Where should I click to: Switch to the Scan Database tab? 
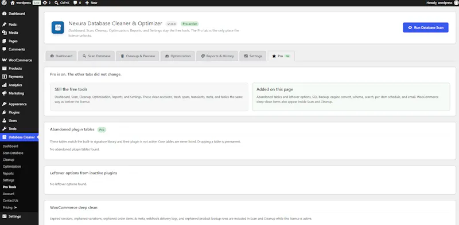tap(96, 56)
